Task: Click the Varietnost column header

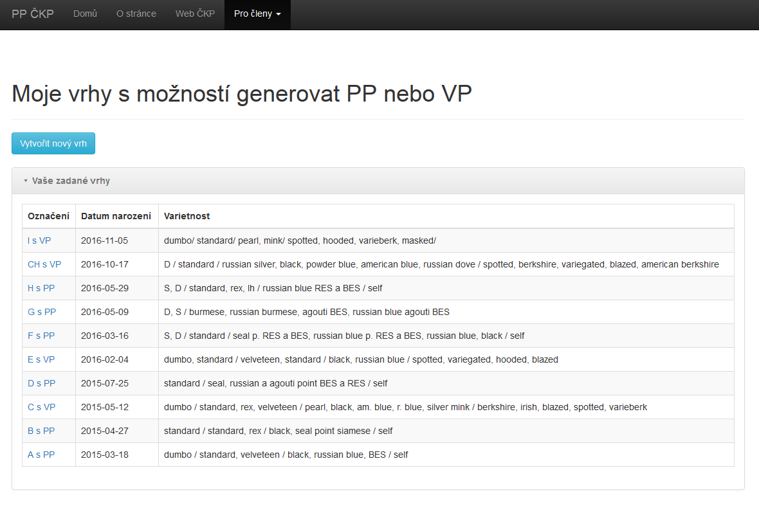Action: 187,216
